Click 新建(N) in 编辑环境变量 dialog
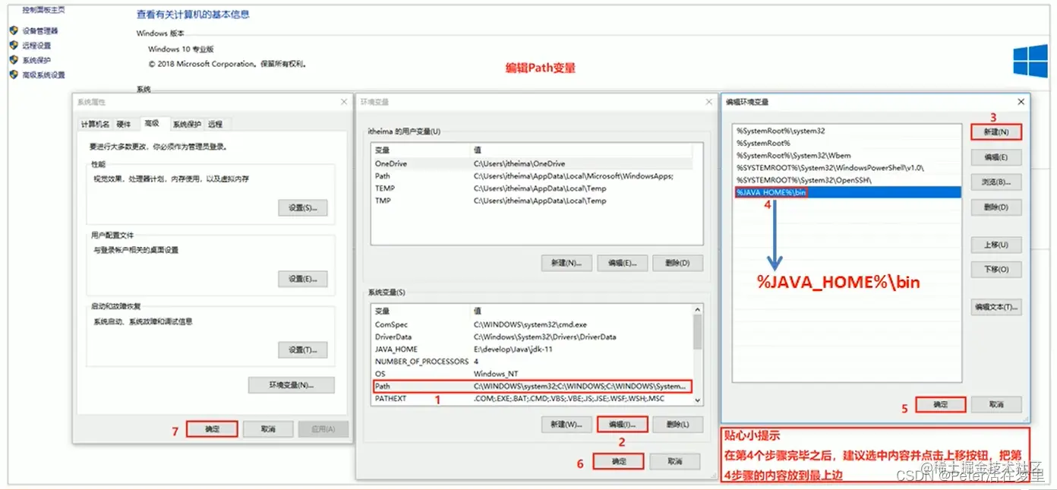This screenshot has height=490, width=1057. coord(996,131)
